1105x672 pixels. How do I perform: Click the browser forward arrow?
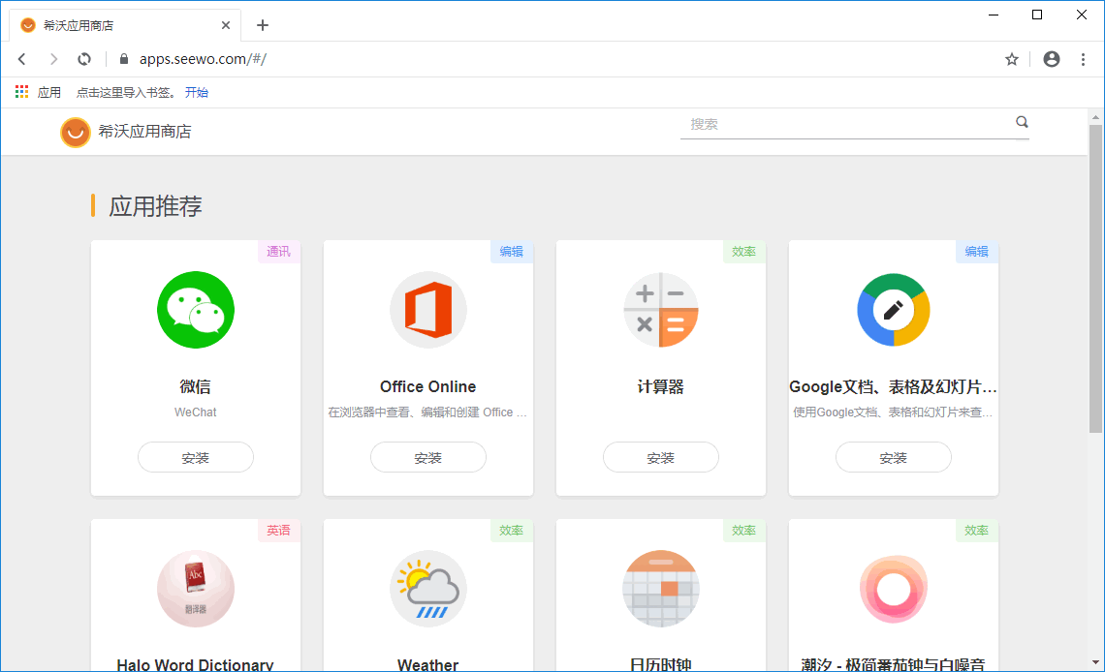coord(53,59)
